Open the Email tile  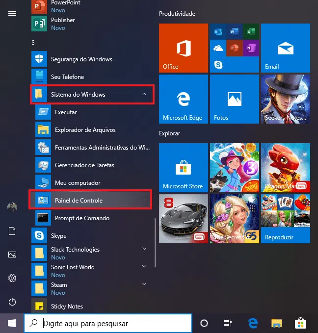click(x=286, y=48)
